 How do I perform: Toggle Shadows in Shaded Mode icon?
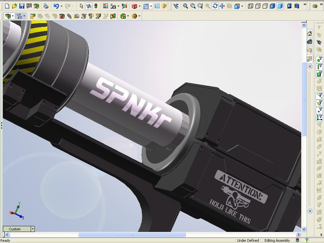click(290, 6)
